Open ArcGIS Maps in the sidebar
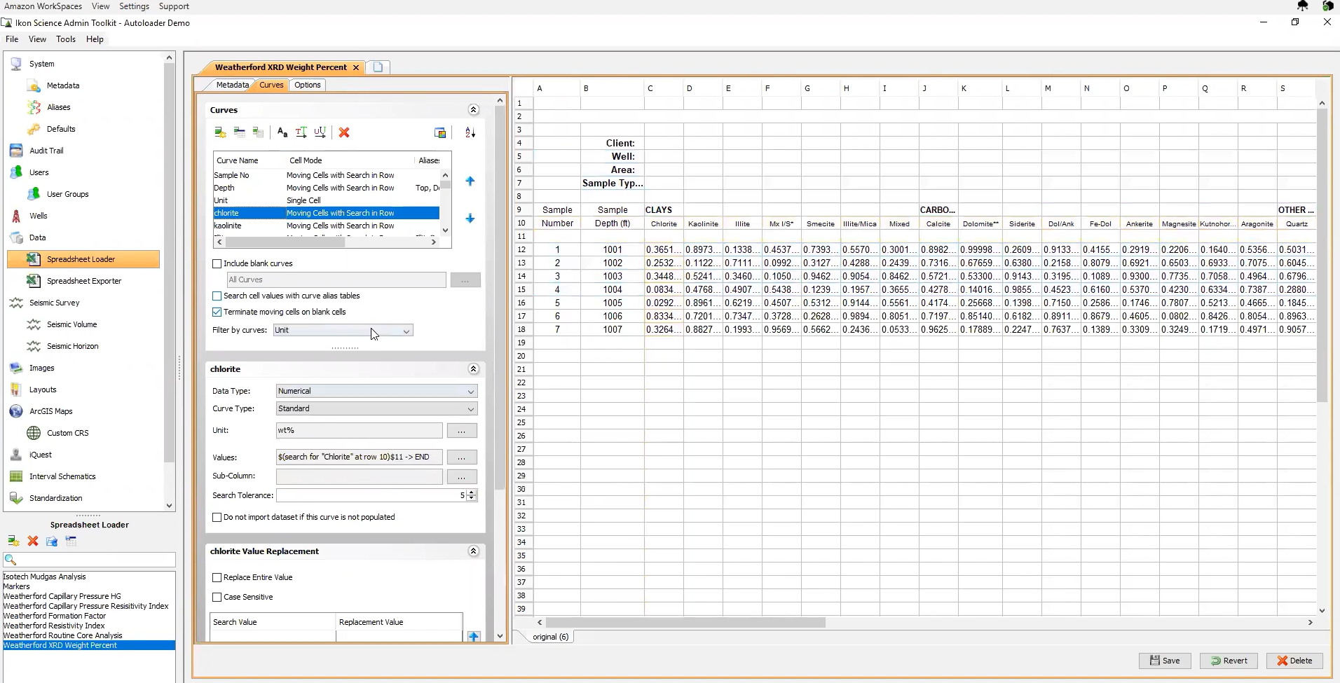The image size is (1340, 683). pyautogui.click(x=50, y=411)
